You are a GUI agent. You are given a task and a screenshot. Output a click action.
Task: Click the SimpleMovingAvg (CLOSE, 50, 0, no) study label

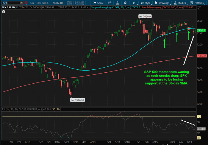[111, 7]
